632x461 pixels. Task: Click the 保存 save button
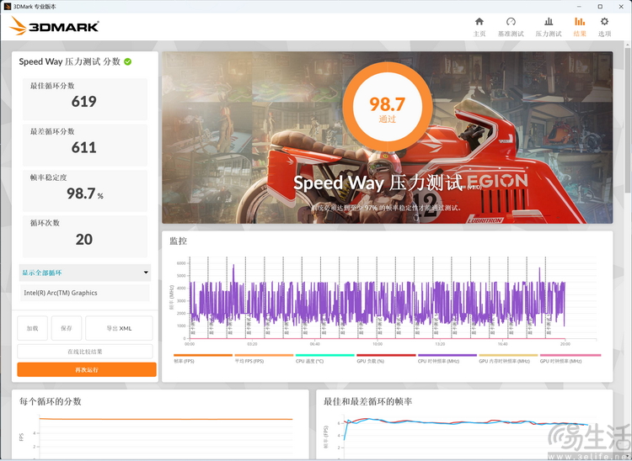point(67,328)
